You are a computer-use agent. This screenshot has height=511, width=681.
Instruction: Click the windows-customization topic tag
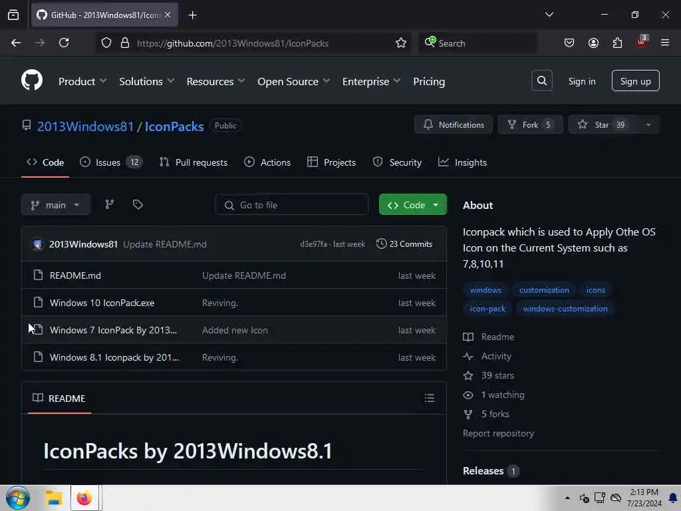pyautogui.click(x=565, y=309)
